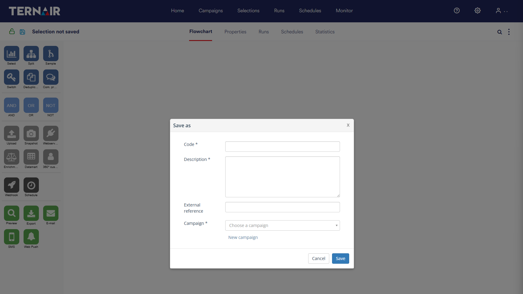Select the Preview magnifier icon
This screenshot has height=294, width=523.
pos(12,213)
